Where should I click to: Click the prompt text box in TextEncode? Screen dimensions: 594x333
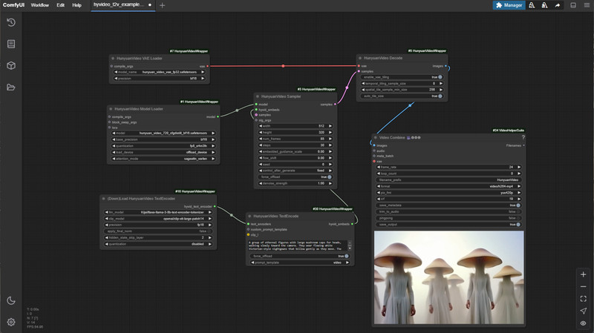pos(298,245)
